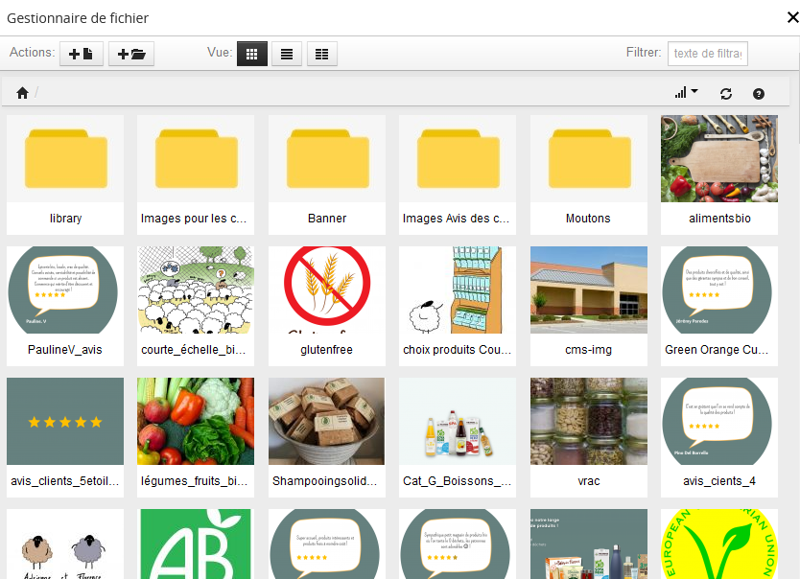Image resolution: width=800 pixels, height=579 pixels.
Task: Click the 'glutenfree' file name label
Action: 326,350
